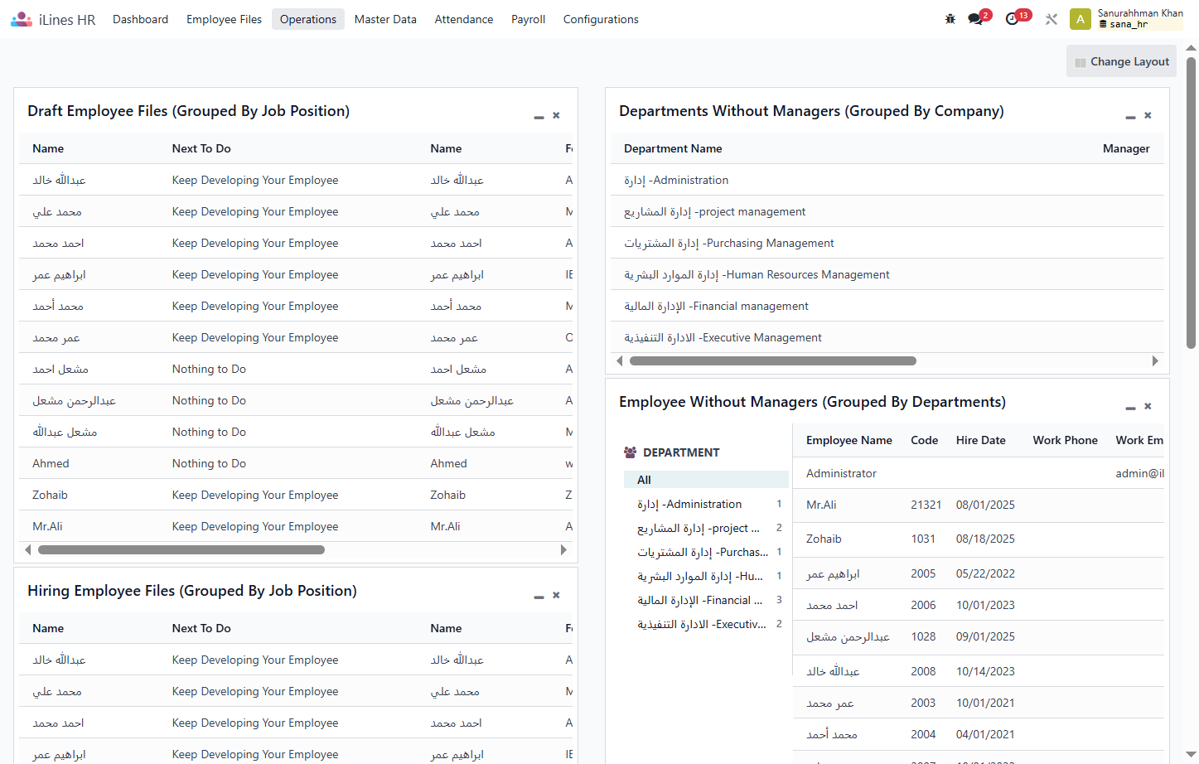Collapse the Draft Employee Files panel
This screenshot has height=764, width=1199.
click(x=539, y=117)
